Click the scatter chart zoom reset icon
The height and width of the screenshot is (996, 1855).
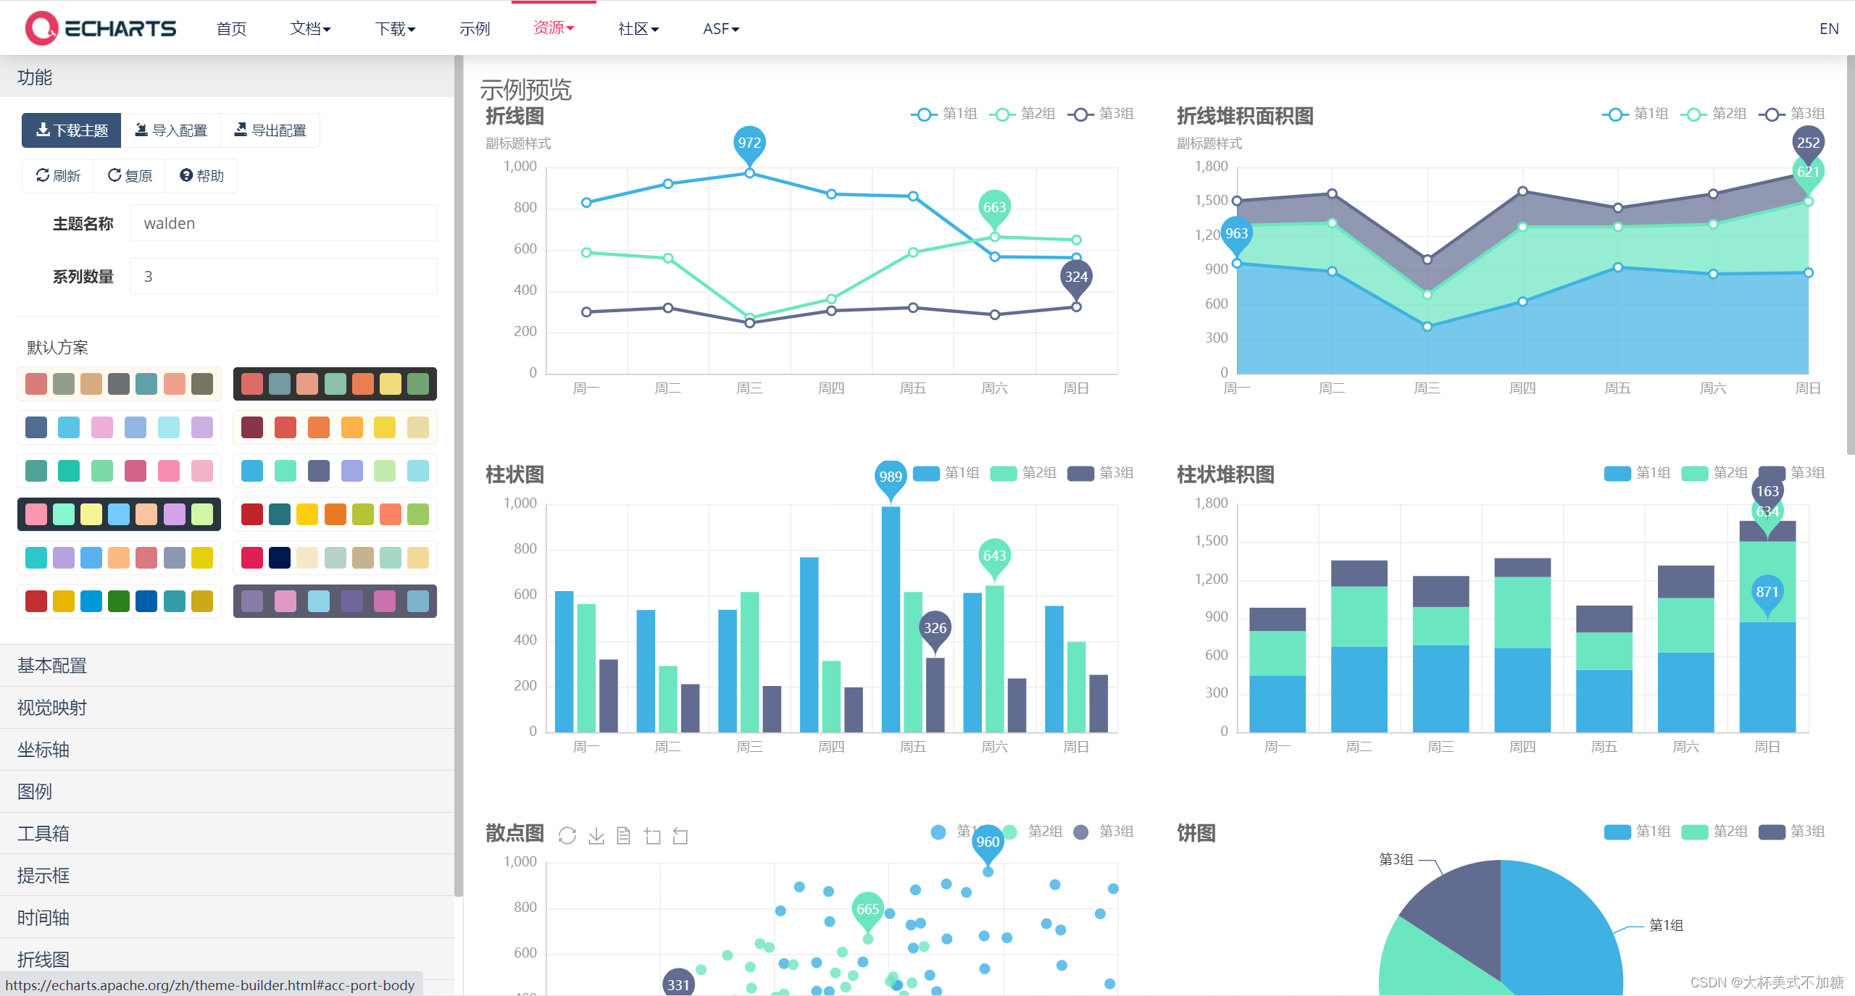(x=680, y=836)
